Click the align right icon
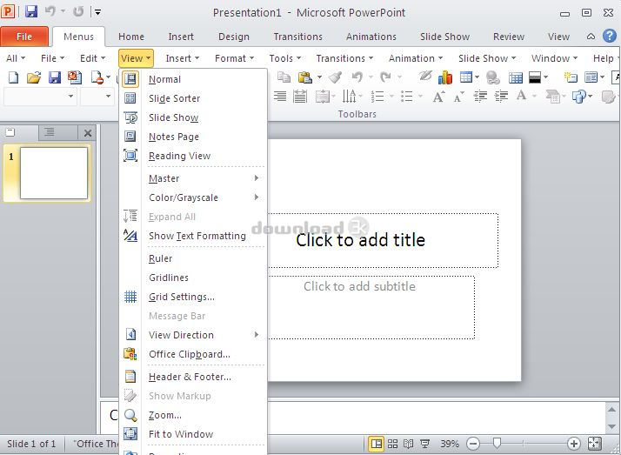This screenshot has width=621, height=455. click(279, 97)
